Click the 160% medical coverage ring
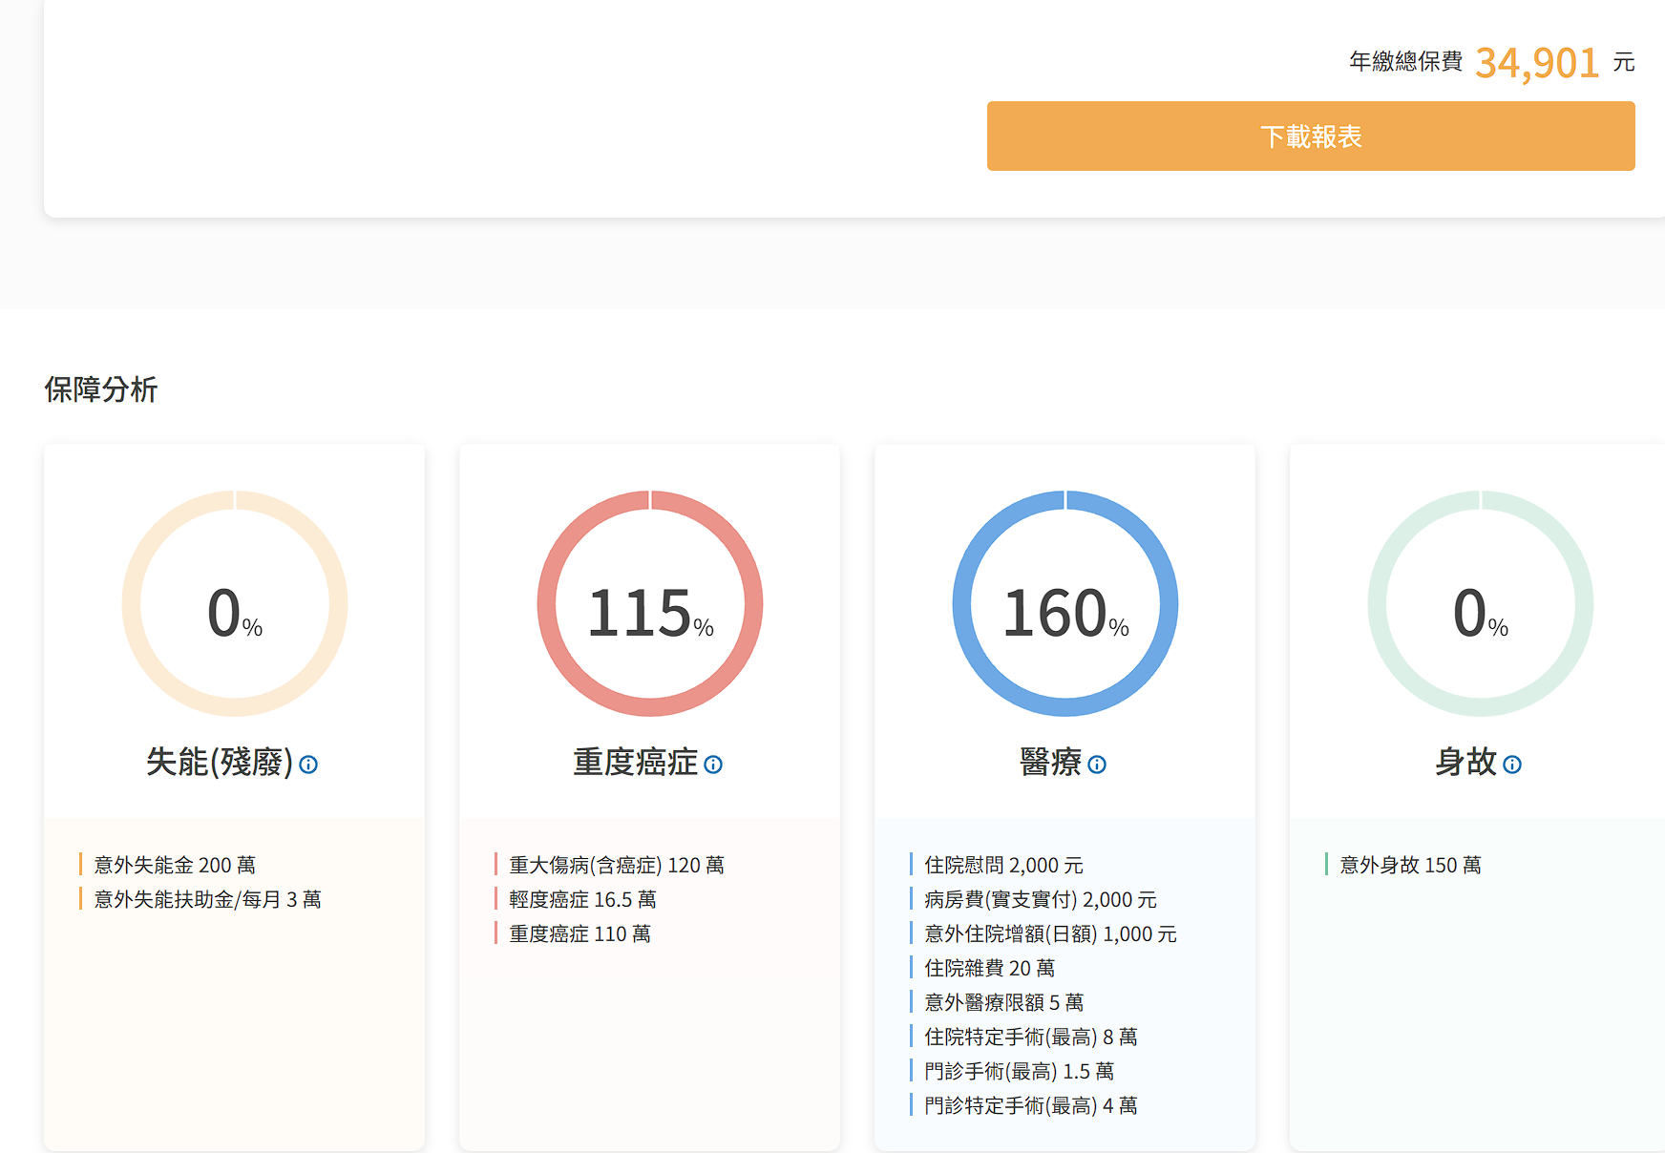 [1065, 604]
